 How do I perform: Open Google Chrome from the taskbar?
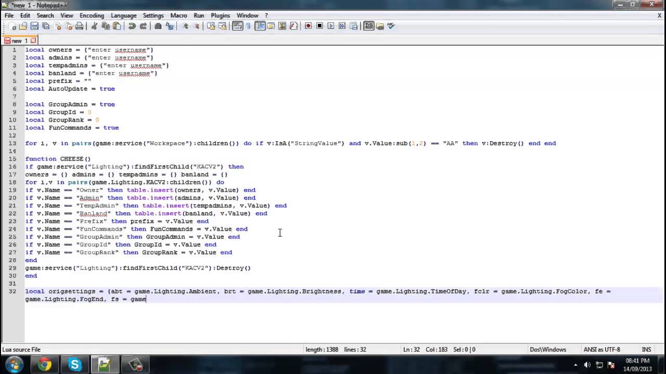pyautogui.click(x=45, y=365)
